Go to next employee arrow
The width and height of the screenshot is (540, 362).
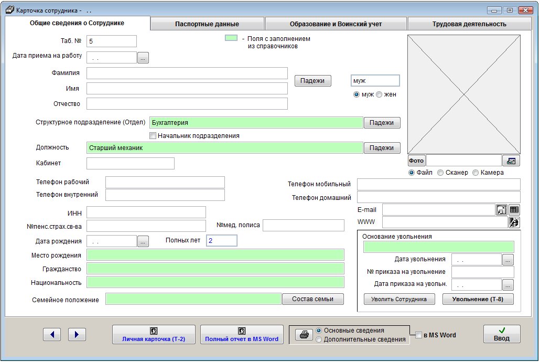[77, 334]
